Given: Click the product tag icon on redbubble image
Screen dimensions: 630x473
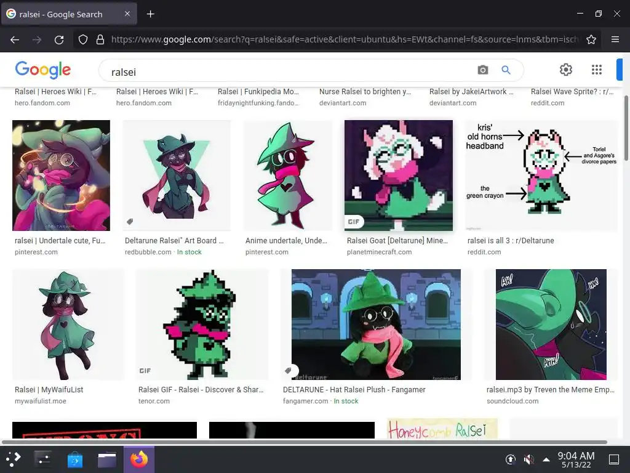Looking at the screenshot, I should [x=130, y=222].
